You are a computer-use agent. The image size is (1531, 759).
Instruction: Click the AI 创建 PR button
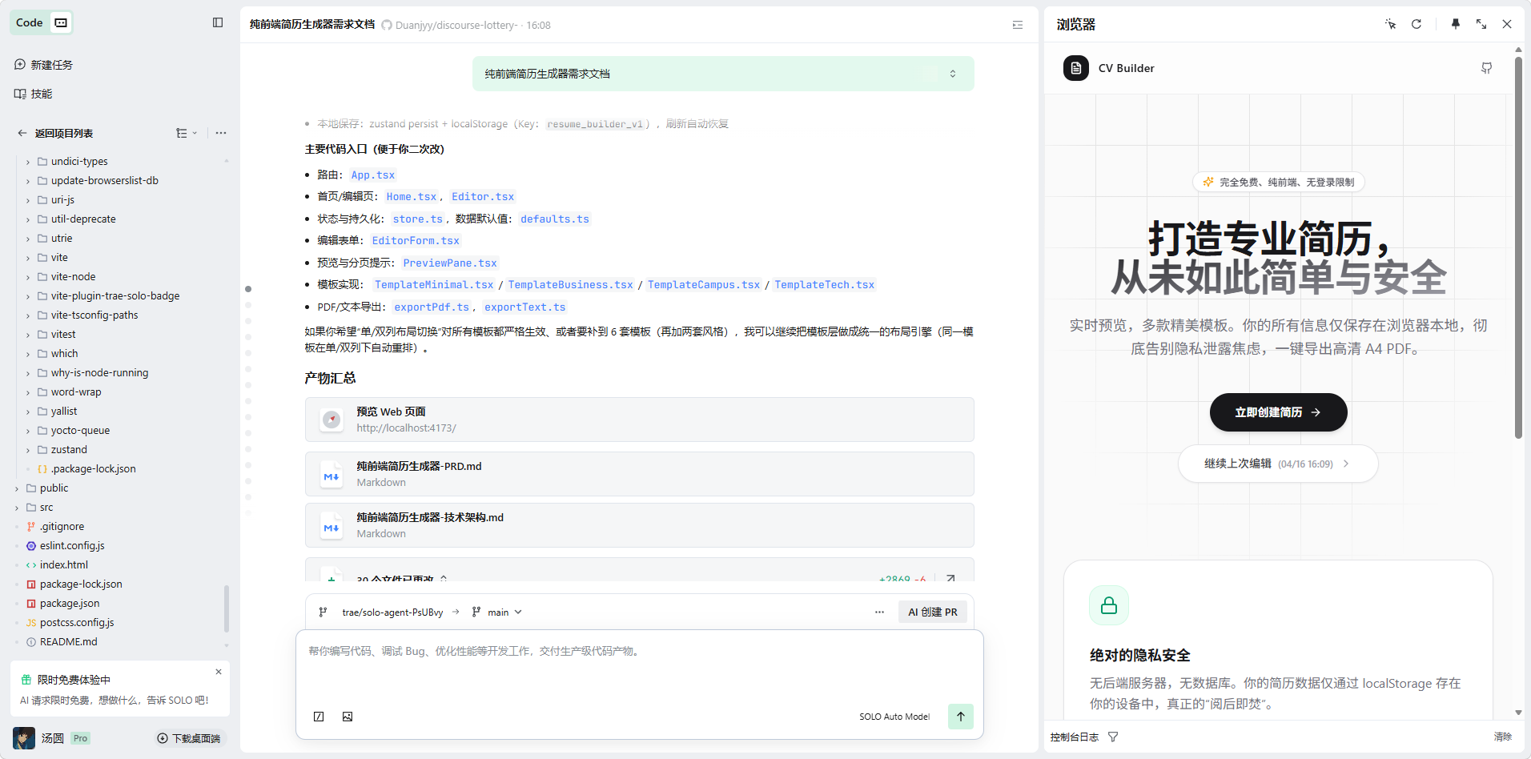coord(932,612)
